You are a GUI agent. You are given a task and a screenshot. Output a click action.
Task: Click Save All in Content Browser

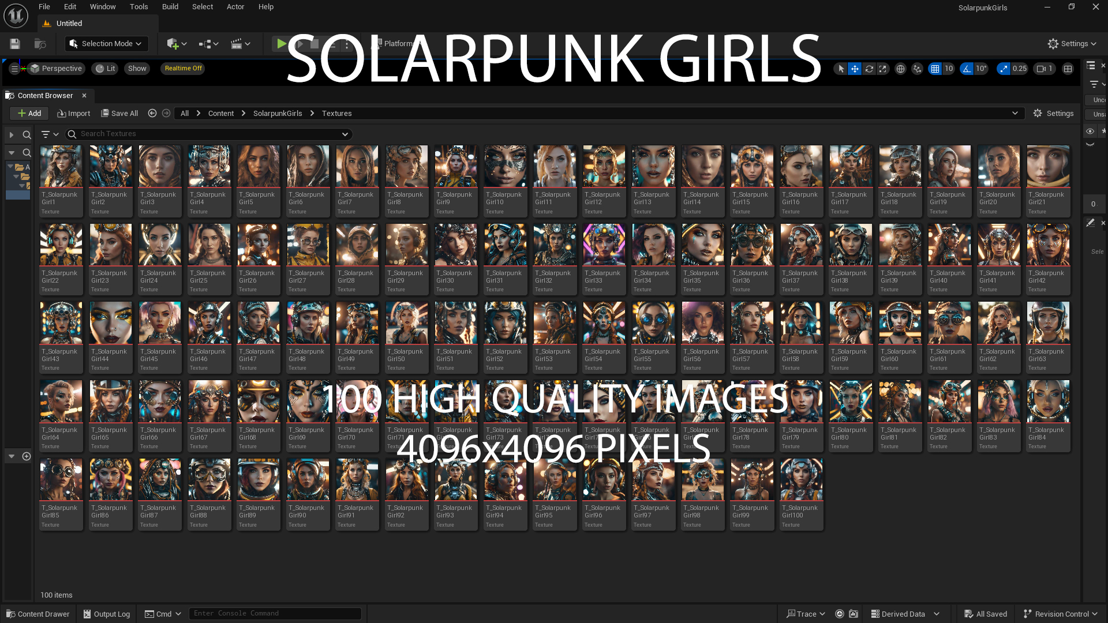[x=119, y=114]
